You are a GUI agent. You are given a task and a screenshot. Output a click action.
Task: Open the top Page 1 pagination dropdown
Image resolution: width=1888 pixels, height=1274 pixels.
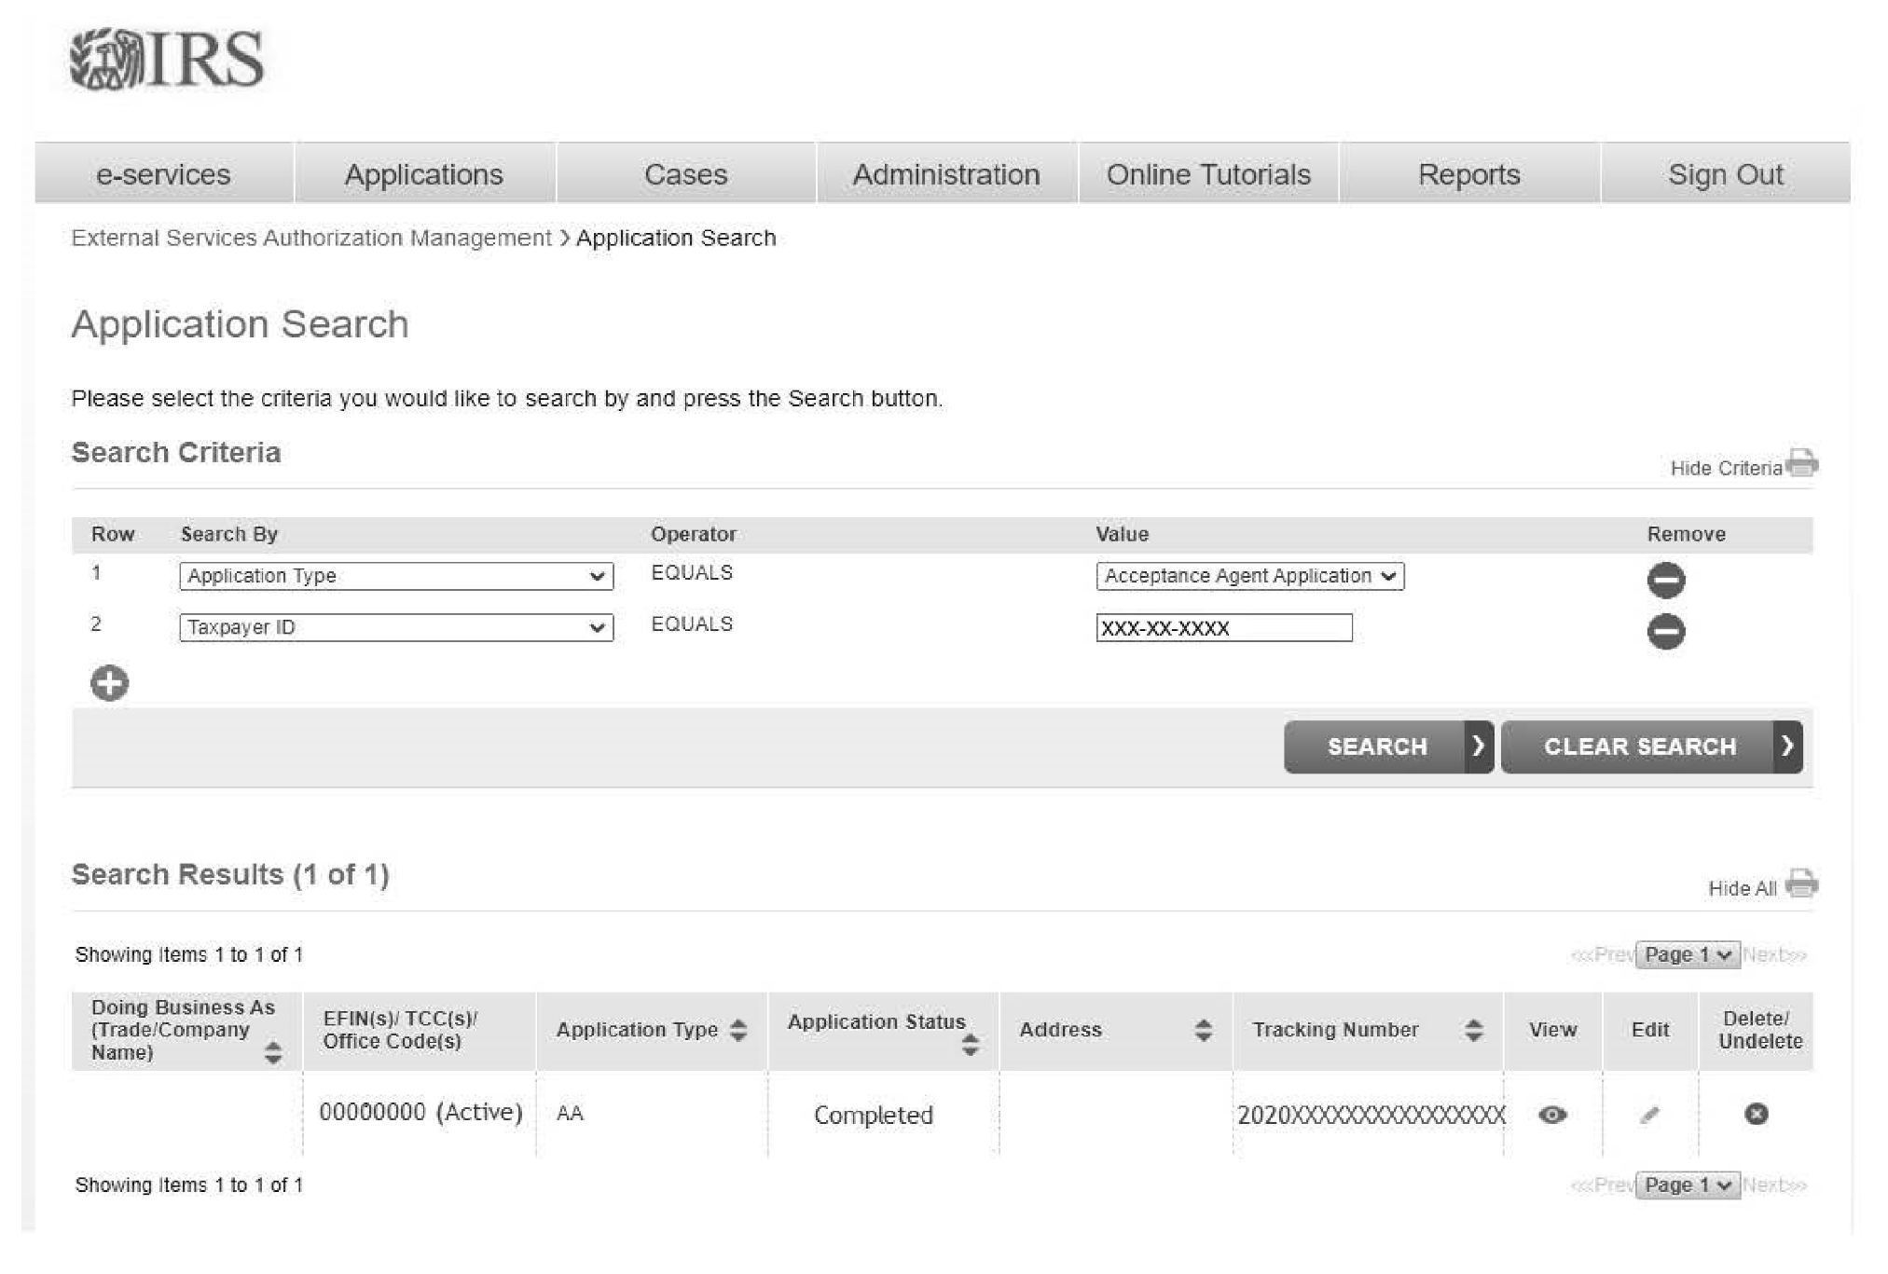(x=1688, y=954)
